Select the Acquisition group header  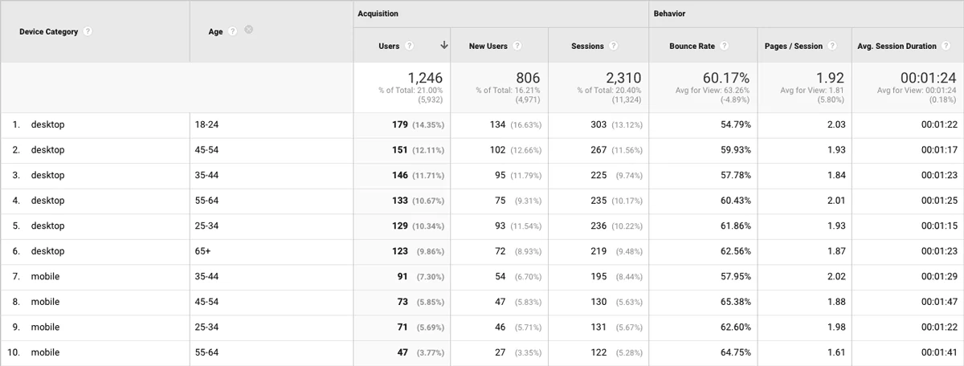[x=378, y=14]
